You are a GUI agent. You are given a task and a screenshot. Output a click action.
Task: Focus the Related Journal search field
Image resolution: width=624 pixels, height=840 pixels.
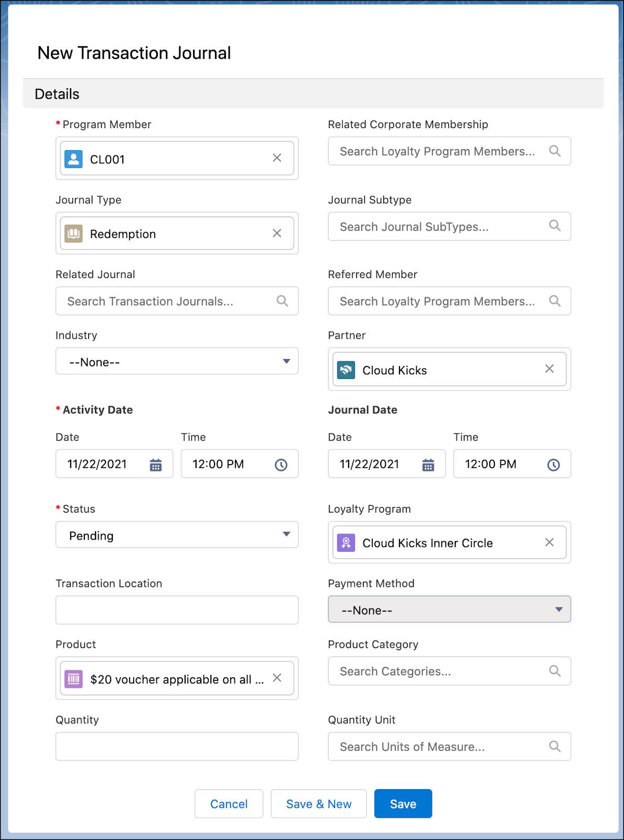tap(177, 301)
